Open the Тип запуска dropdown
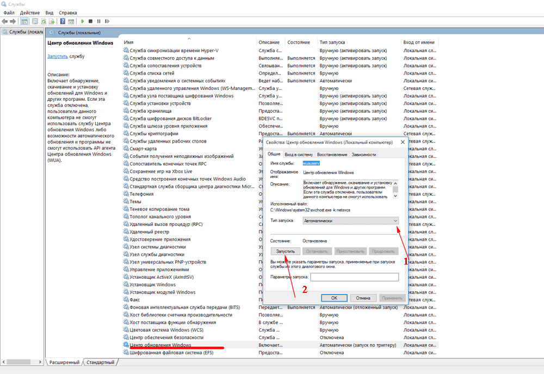 (x=395, y=220)
